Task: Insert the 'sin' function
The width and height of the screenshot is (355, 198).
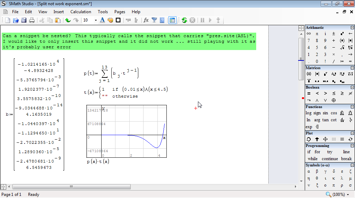Action: [x=325, y=113]
